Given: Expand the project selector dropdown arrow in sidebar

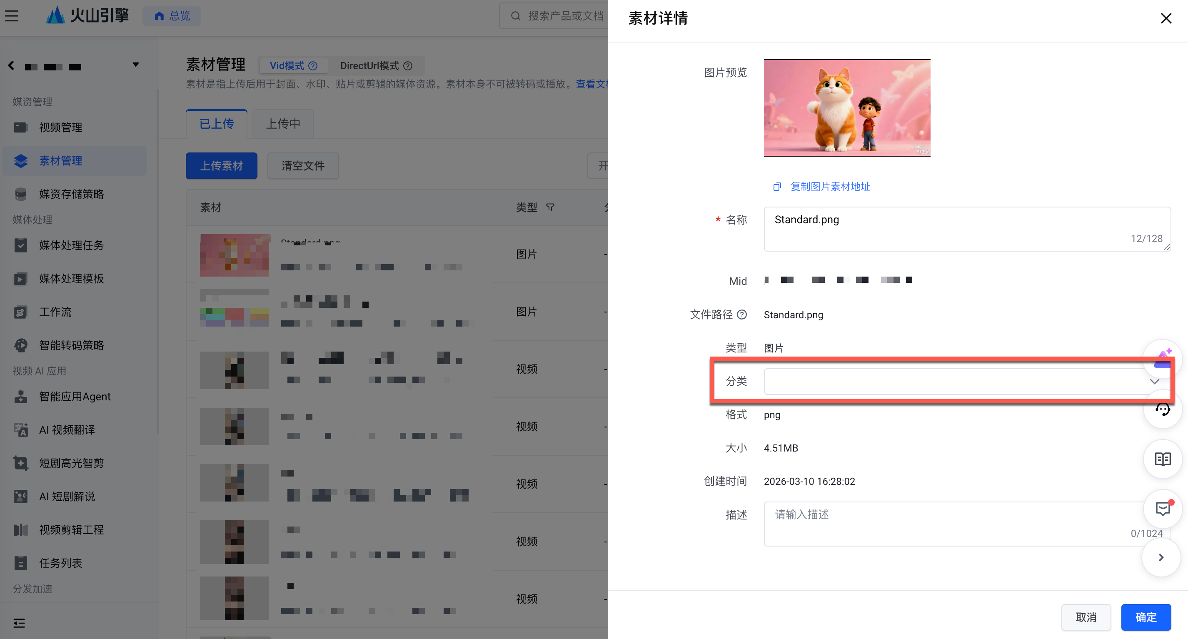Looking at the screenshot, I should (136, 65).
